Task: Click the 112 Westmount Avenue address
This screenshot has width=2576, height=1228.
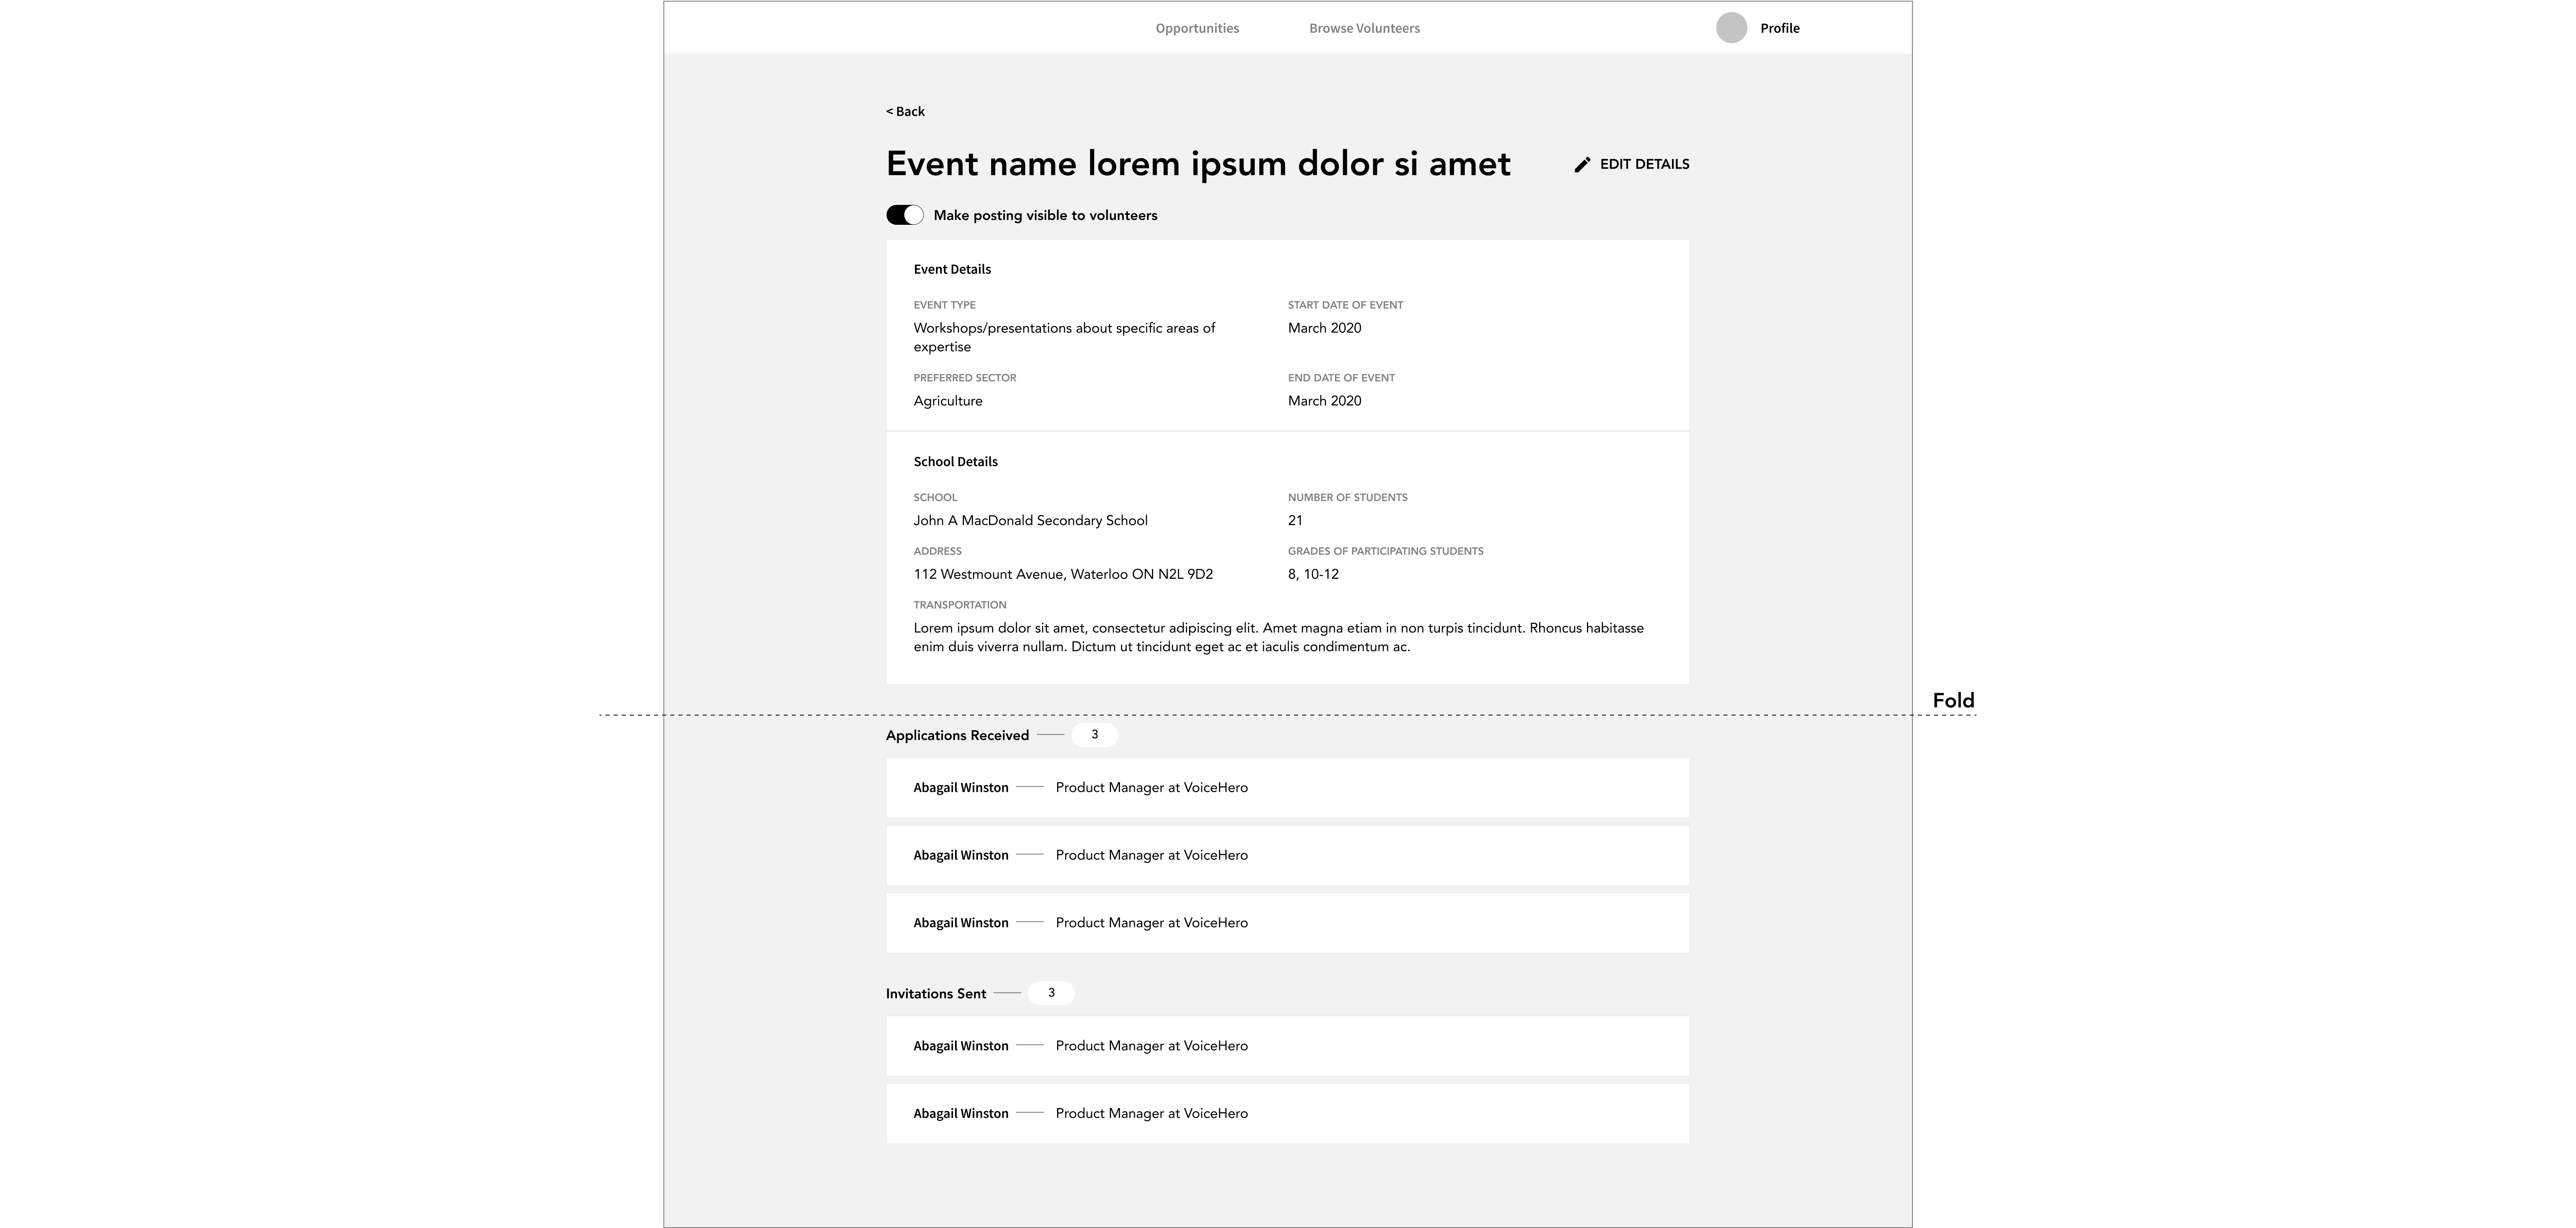Action: (x=1063, y=574)
